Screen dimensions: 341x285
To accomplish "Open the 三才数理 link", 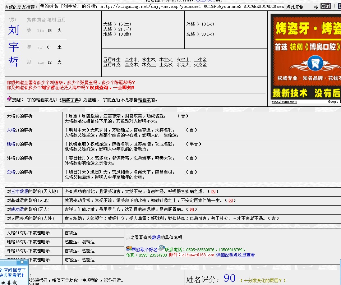I will coord(19,192).
